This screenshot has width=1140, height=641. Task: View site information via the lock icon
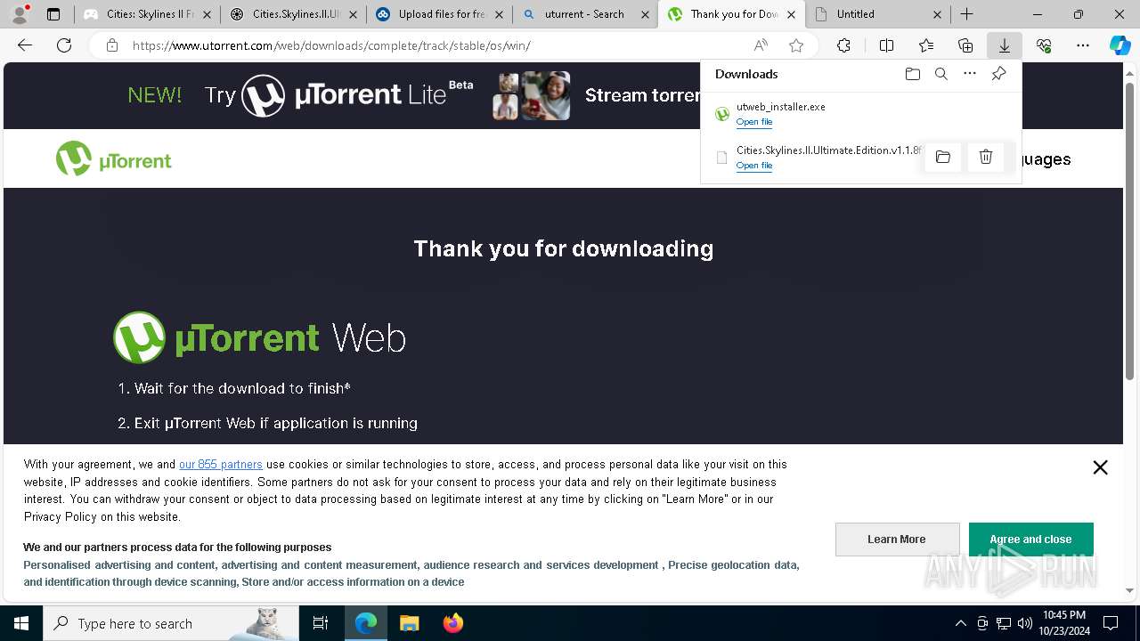[x=112, y=45]
